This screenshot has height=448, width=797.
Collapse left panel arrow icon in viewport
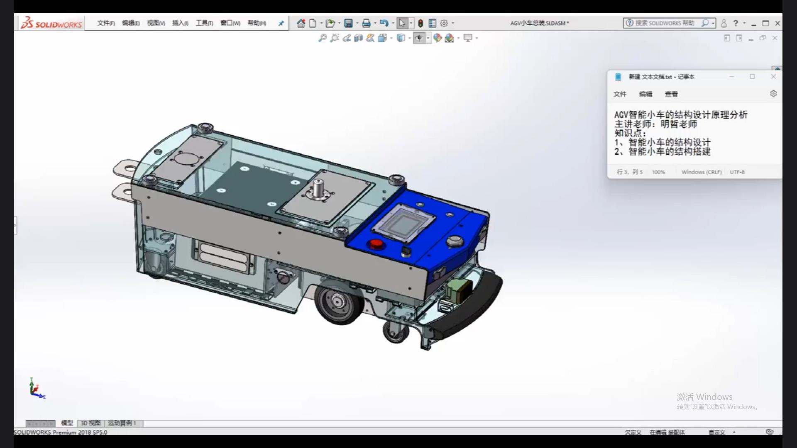[x=727, y=38]
